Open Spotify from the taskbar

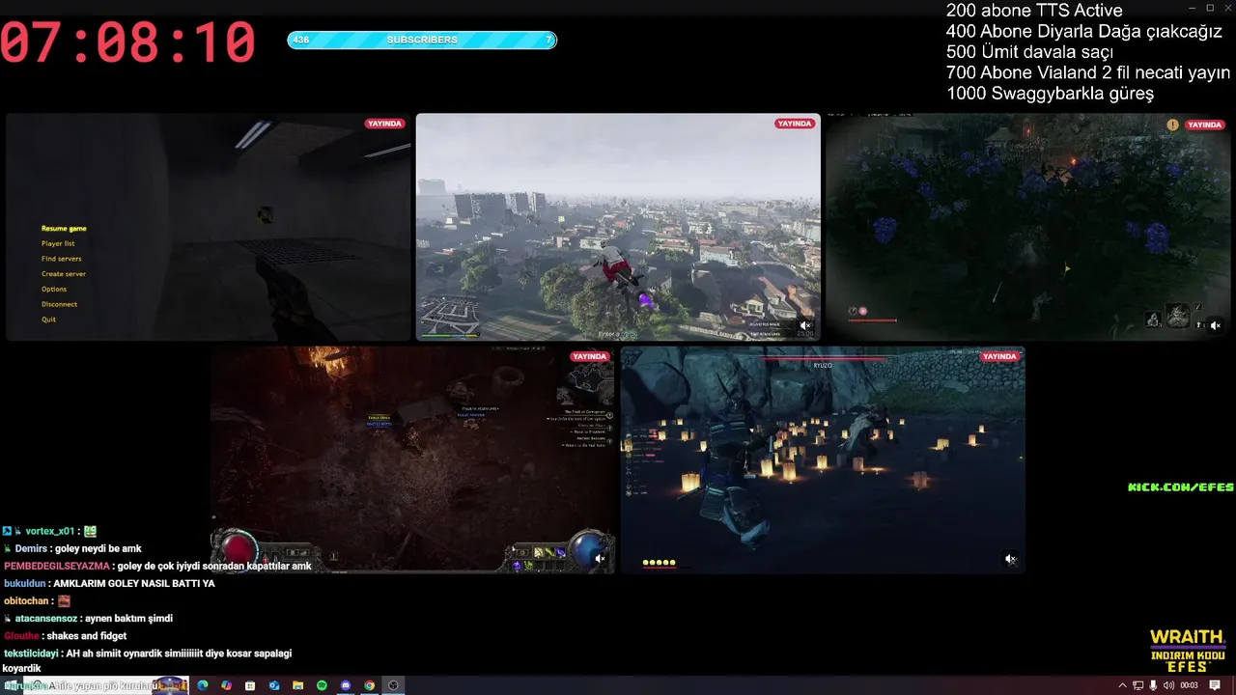coord(322,685)
